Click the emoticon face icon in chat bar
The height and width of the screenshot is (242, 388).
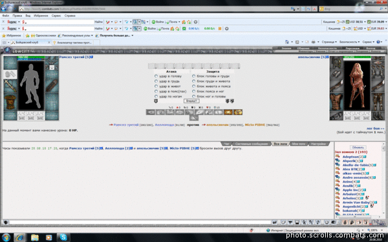click(x=327, y=223)
